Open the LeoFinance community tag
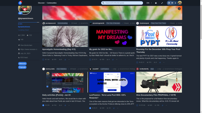 [105, 69]
